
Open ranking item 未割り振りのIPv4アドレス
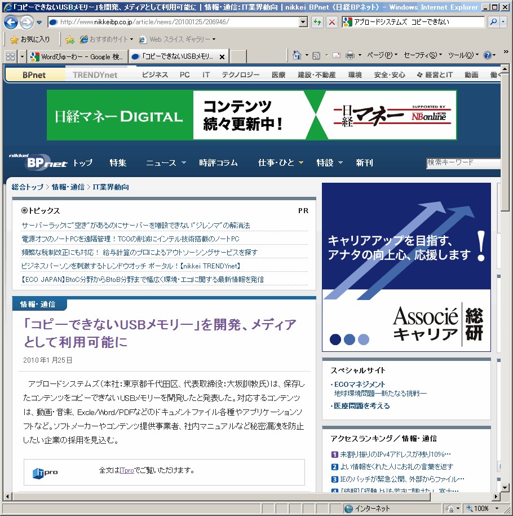[x=395, y=455]
